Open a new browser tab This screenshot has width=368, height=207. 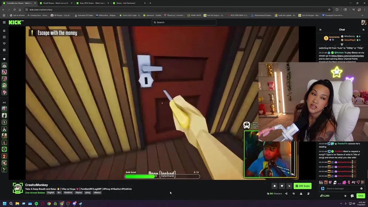tap(150, 3)
